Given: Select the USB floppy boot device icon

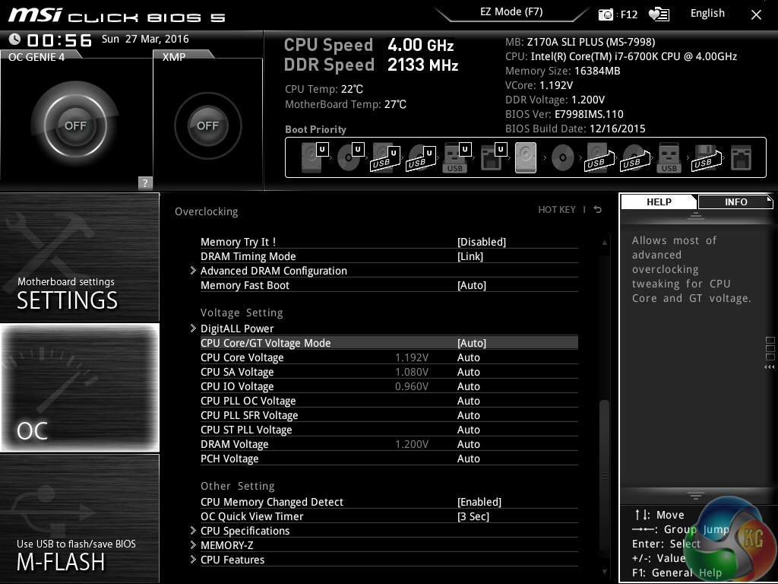Looking at the screenshot, I should coord(706,158).
